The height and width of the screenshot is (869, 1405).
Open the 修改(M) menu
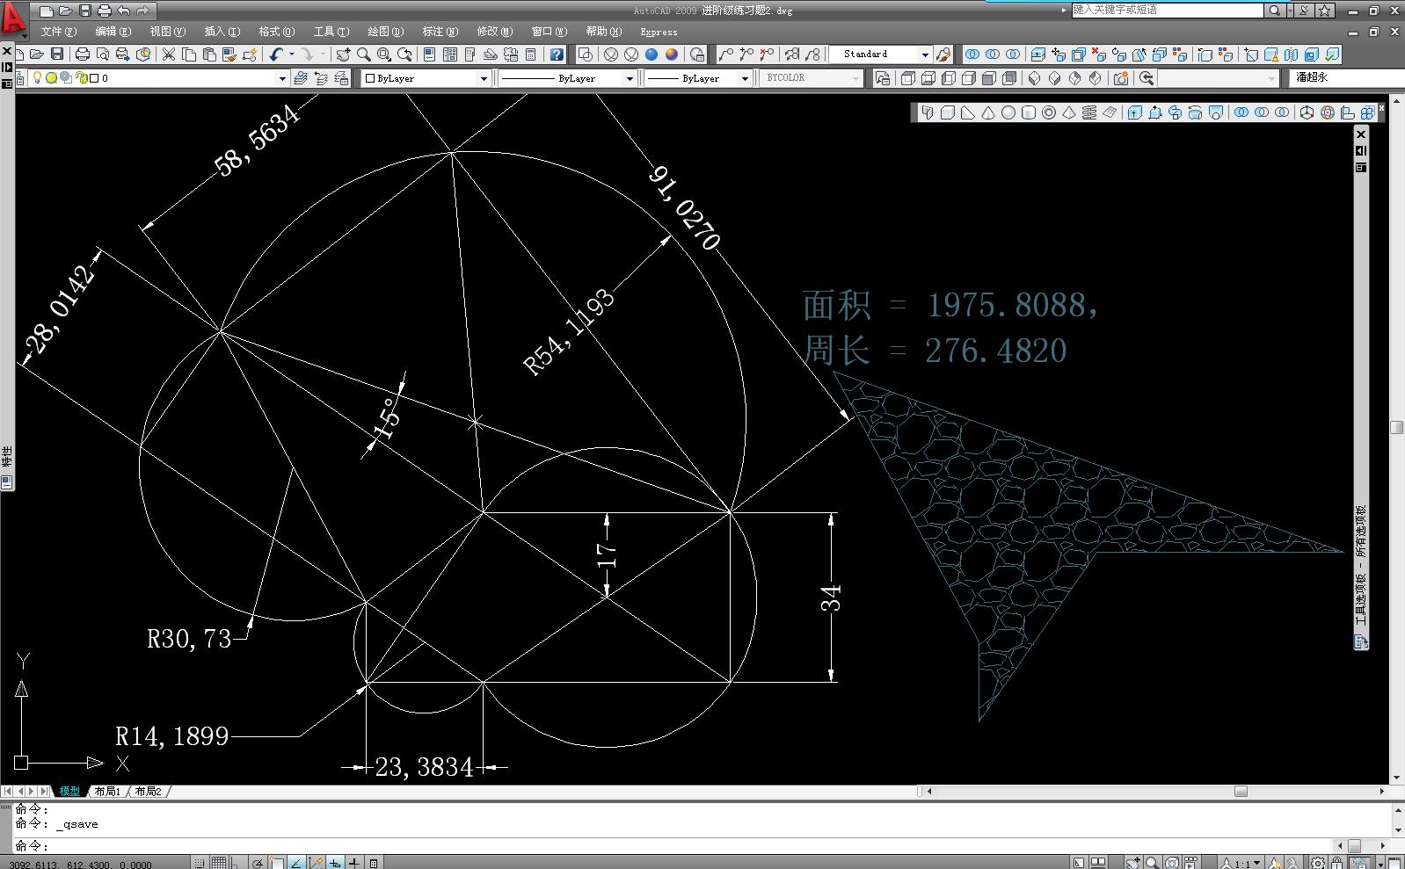(x=495, y=32)
